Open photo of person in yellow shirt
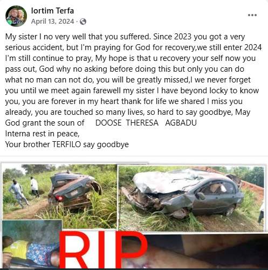Screen dimensions: 268x270 pyautogui.click(x=31, y=244)
